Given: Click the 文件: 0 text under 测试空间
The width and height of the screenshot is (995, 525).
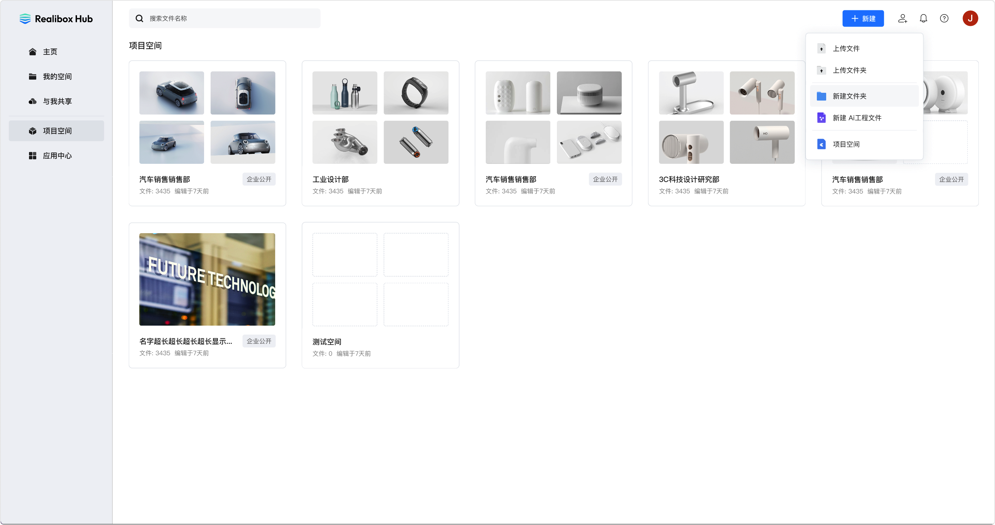Looking at the screenshot, I should tap(322, 354).
